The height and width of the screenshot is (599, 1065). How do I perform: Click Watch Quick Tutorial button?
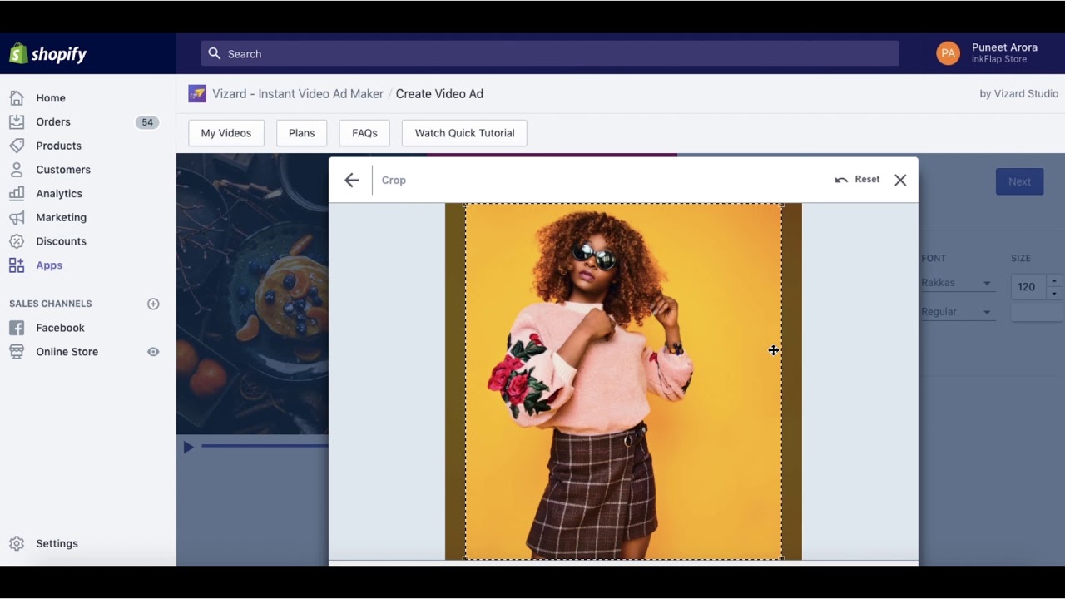464,133
